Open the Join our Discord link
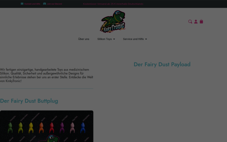The width and height of the screenshot is (227, 142). tap(54, 4)
